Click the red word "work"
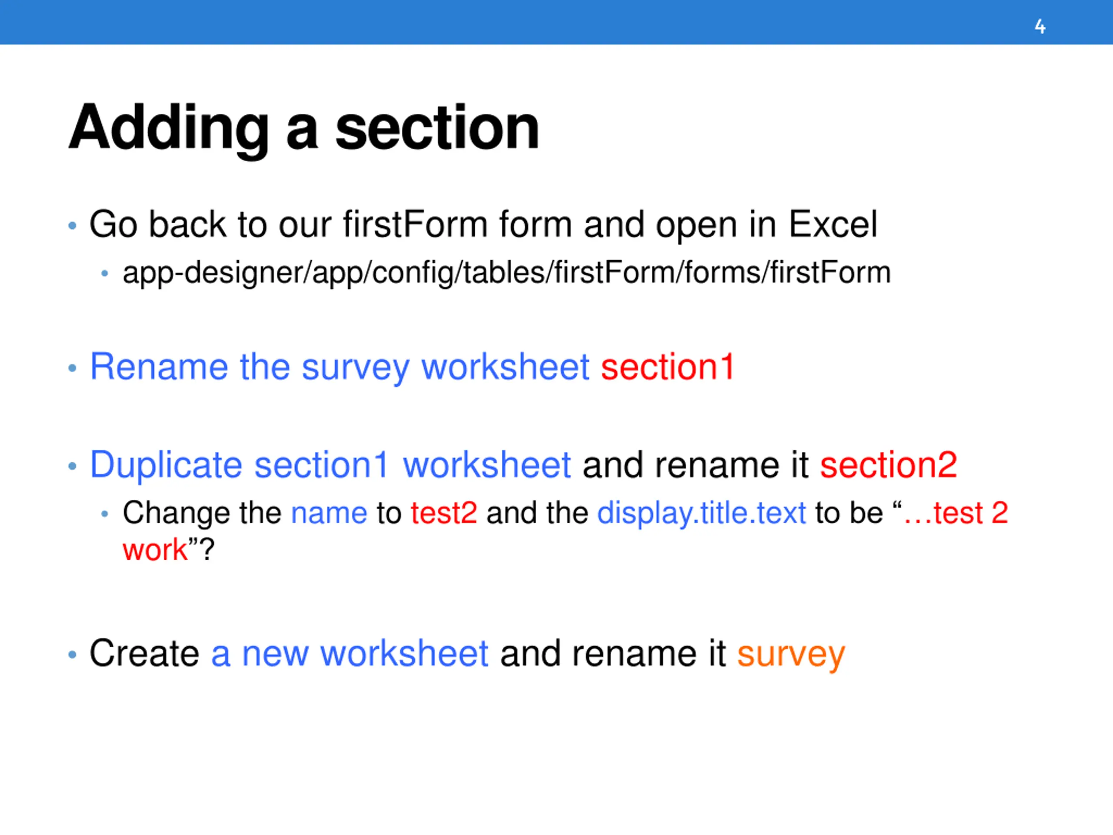Image resolution: width=1113 pixels, height=835 pixels. click(155, 549)
